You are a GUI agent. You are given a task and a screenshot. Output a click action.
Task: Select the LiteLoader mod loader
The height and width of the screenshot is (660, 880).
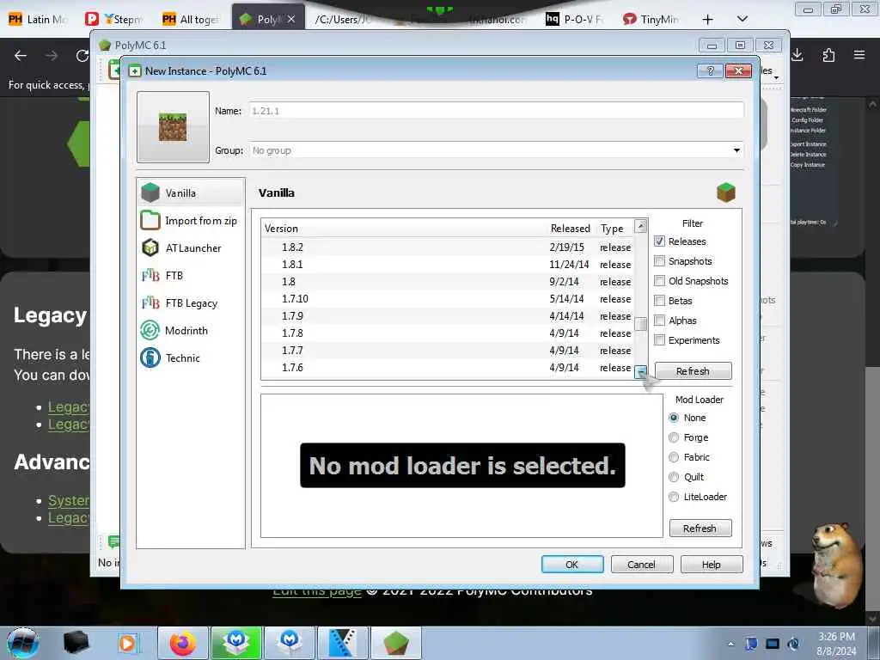click(x=674, y=497)
